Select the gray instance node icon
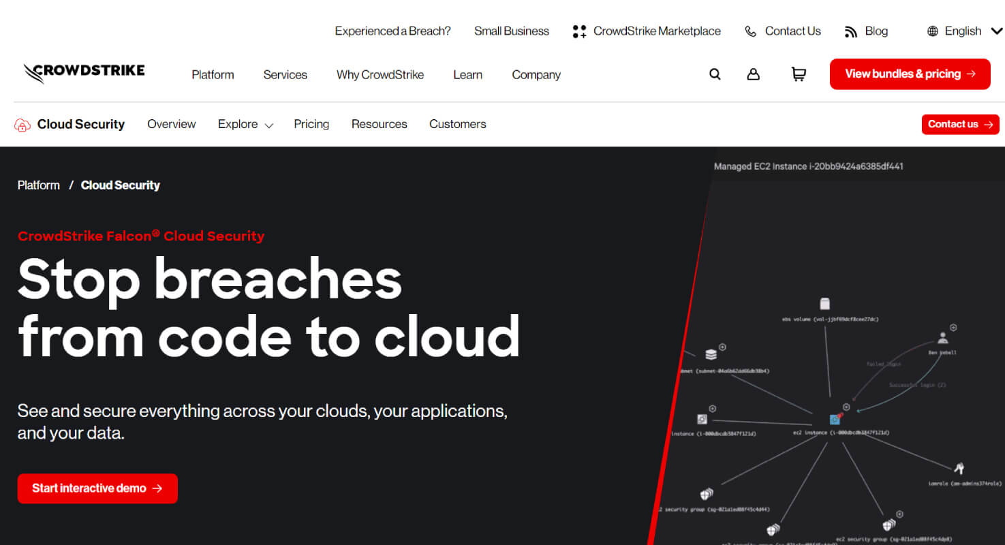 [702, 419]
